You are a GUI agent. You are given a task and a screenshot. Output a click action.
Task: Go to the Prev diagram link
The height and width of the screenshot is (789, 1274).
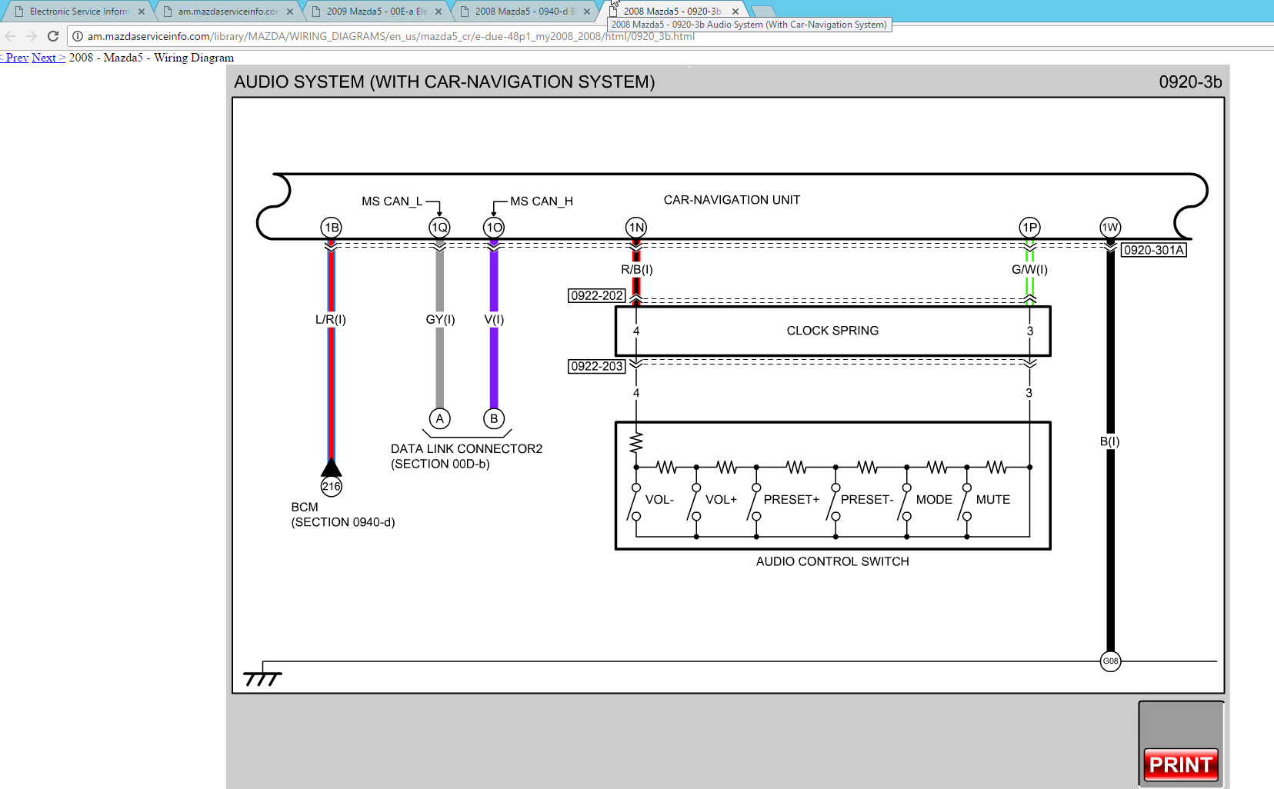15,58
